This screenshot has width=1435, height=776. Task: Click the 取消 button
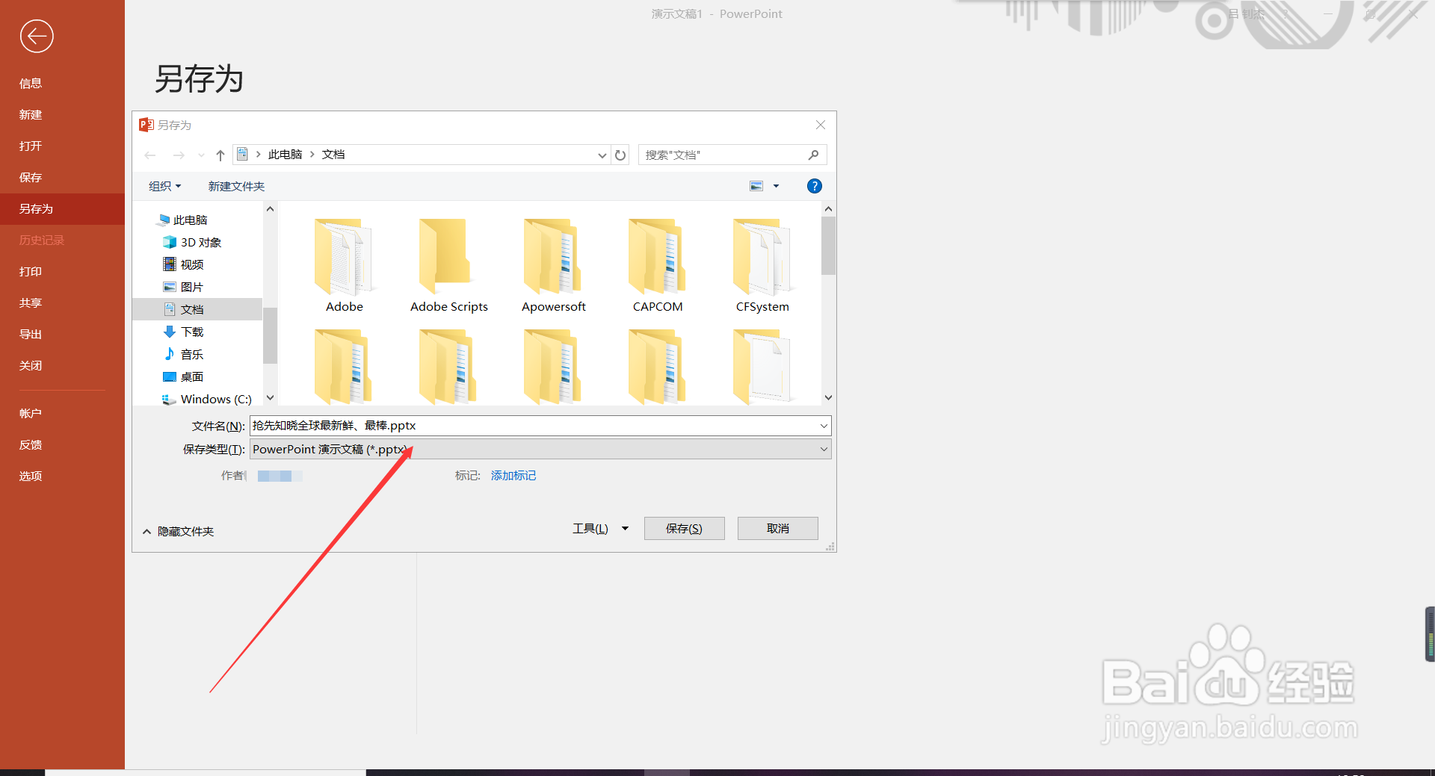[777, 528]
